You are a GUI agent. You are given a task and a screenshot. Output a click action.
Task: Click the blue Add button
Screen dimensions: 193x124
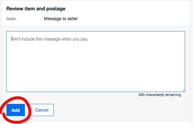pyautogui.click(x=16, y=110)
